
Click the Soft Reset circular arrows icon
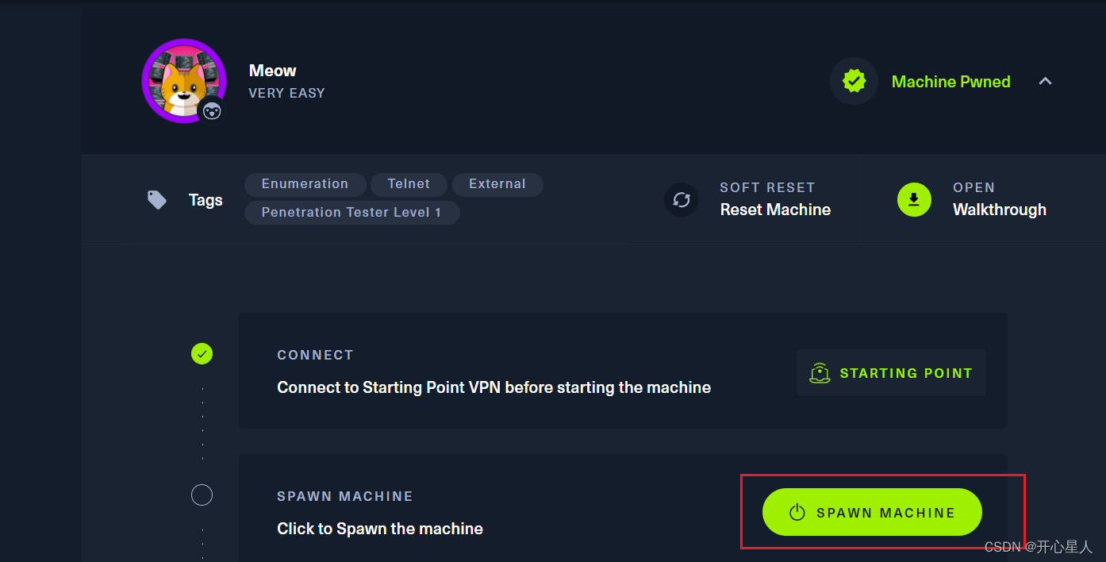tap(682, 200)
